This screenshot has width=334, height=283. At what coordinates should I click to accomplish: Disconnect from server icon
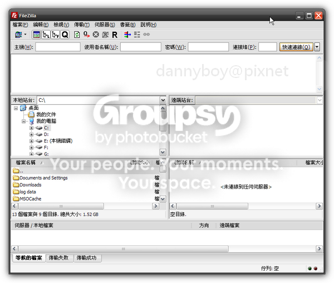[105, 35]
